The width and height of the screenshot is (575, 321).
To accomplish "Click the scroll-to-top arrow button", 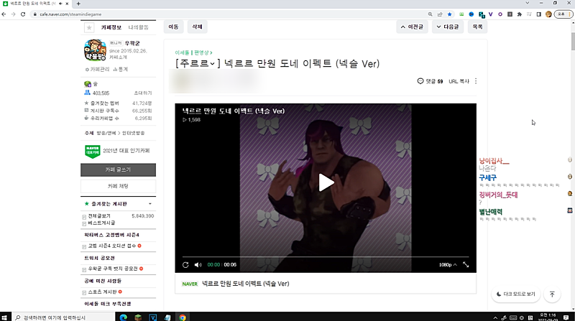I will pos(552,294).
